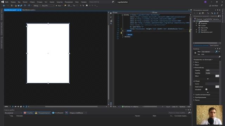Click the navigate back toolbar icon
The width and height of the screenshot is (225, 126).
click(x=4, y=6)
